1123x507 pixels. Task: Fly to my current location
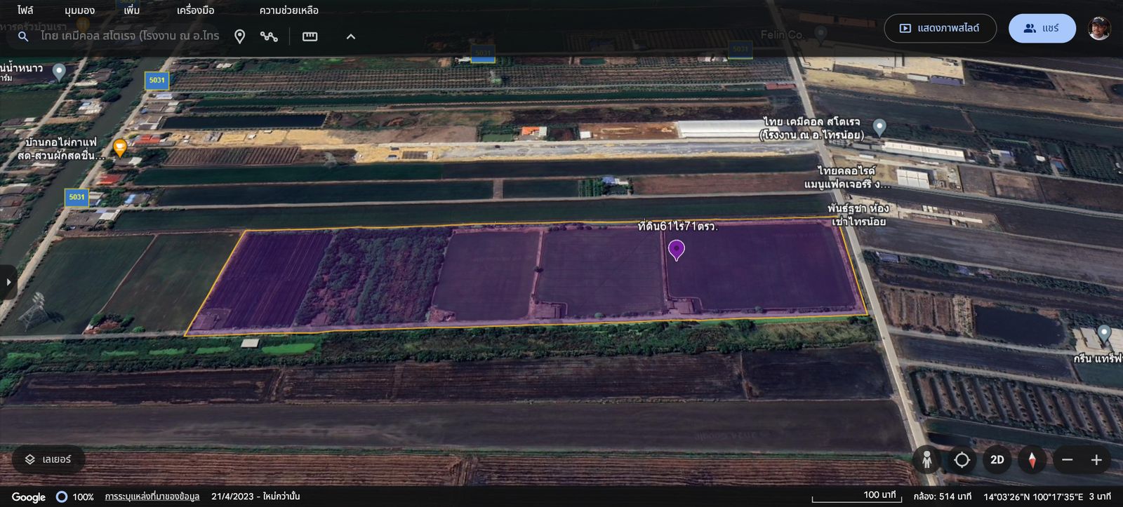[962, 460]
